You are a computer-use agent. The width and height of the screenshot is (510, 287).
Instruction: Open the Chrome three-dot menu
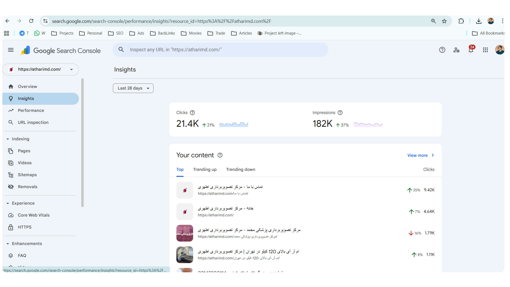[503, 21]
